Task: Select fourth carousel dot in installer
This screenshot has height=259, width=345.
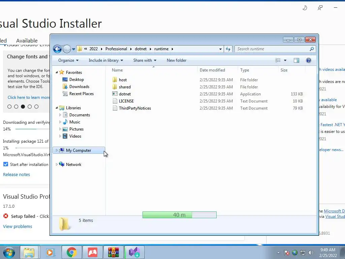Action: coord(30,107)
